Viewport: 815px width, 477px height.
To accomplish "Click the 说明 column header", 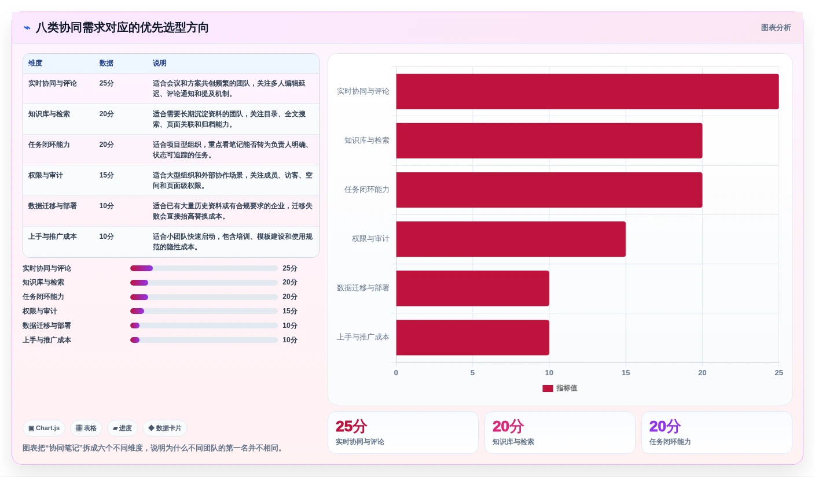I will [x=160, y=63].
